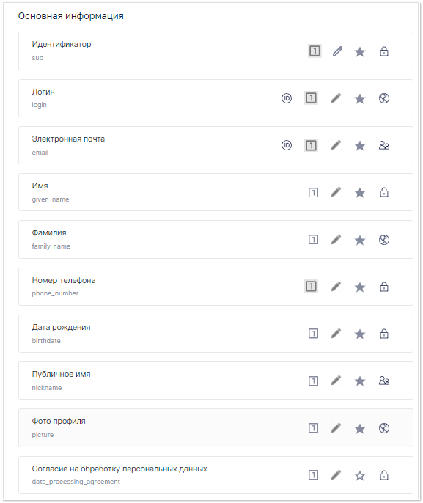Click the people icon in Публичное имя row
Screen dimensions: 423x503
click(x=384, y=381)
